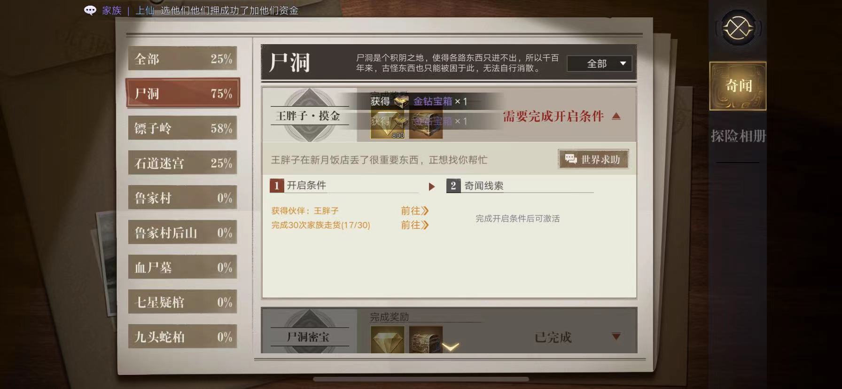Tap the diamond reward in 尸洞密宝

tap(388, 340)
